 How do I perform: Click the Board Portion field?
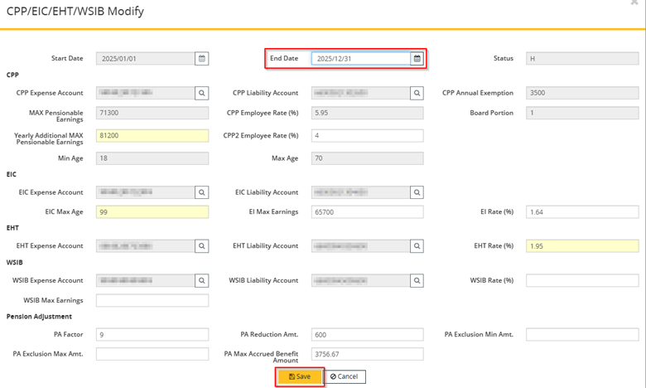[x=582, y=113]
